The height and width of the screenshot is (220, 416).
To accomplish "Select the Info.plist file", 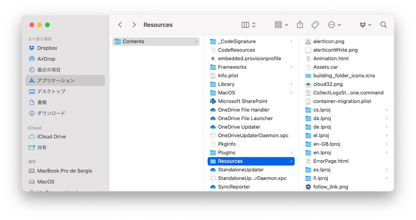I will 228,76.
